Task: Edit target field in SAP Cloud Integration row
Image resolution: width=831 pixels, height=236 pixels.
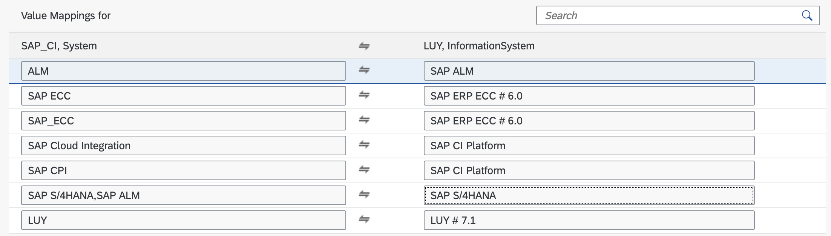Action: tap(589, 146)
